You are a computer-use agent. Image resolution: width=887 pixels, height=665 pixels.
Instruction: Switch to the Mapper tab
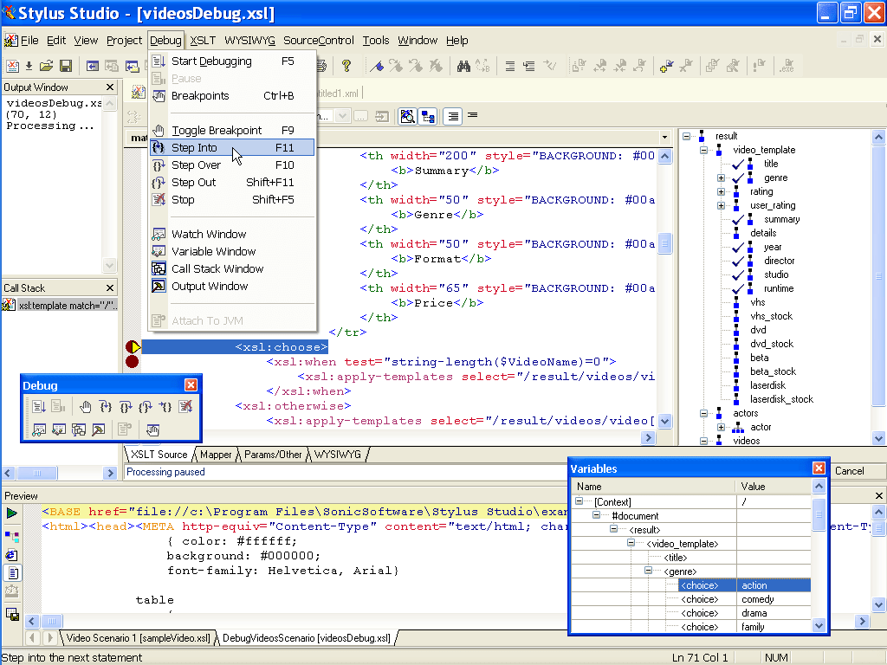pyautogui.click(x=215, y=454)
